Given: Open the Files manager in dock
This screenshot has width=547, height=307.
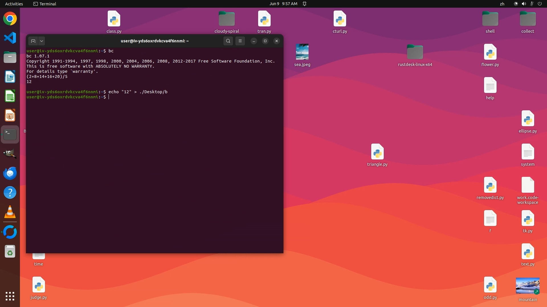Looking at the screenshot, I should (10, 57).
